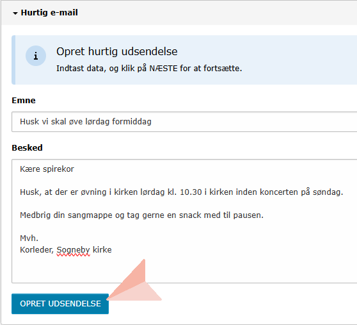Click the word lørdag in subject field
The height and width of the screenshot is (325, 357).
click(97, 122)
